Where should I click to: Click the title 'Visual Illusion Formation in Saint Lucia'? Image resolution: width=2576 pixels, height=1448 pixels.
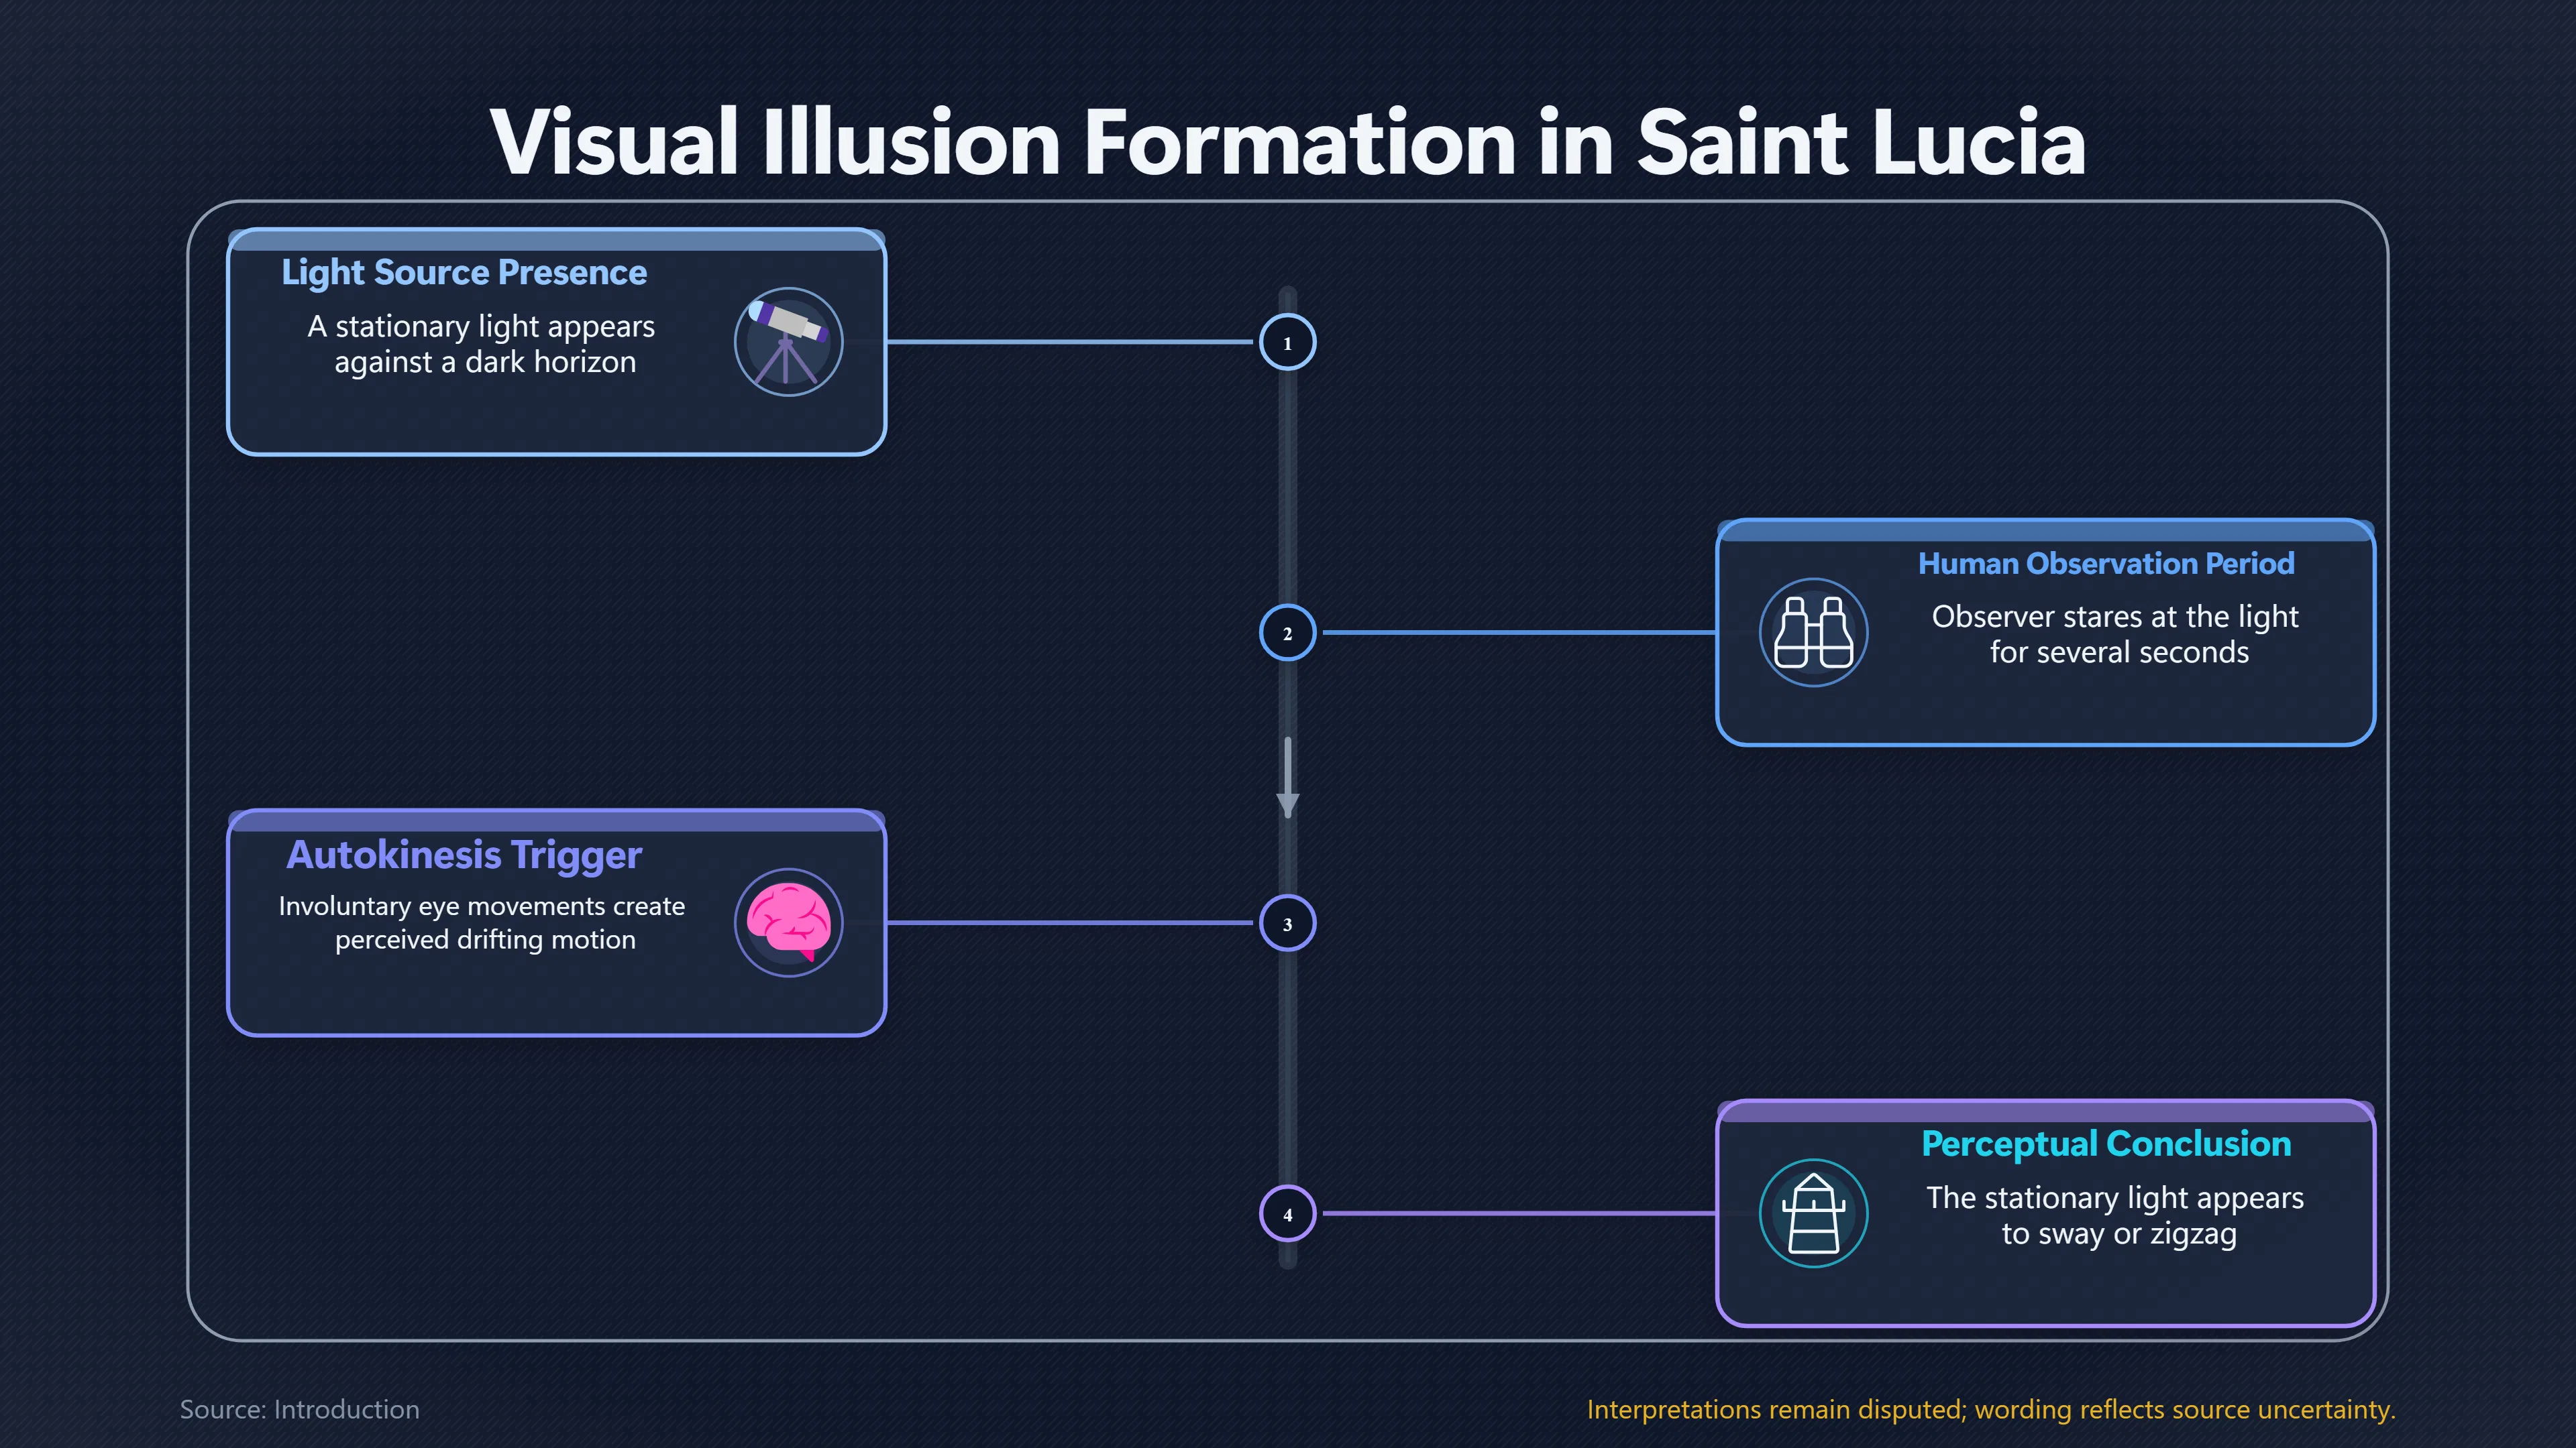[1288, 143]
